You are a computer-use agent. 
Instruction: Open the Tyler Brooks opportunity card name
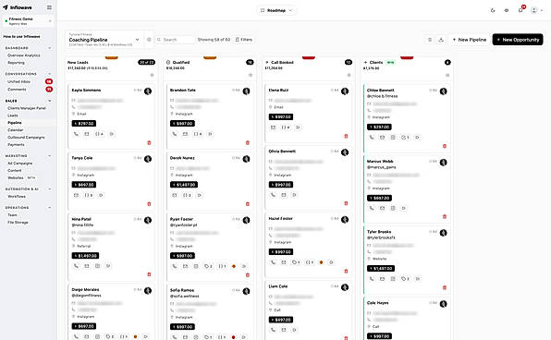click(379, 232)
